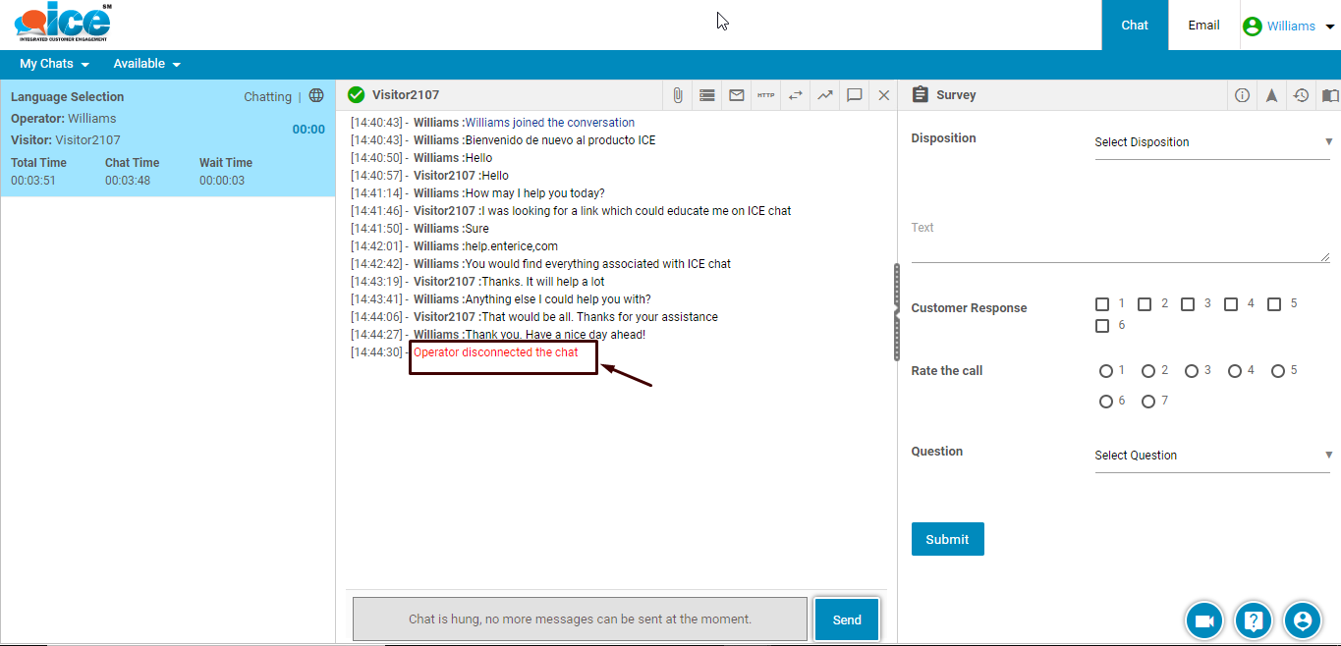
Task: Expand the Select Question dropdown
Action: (x=1212, y=456)
